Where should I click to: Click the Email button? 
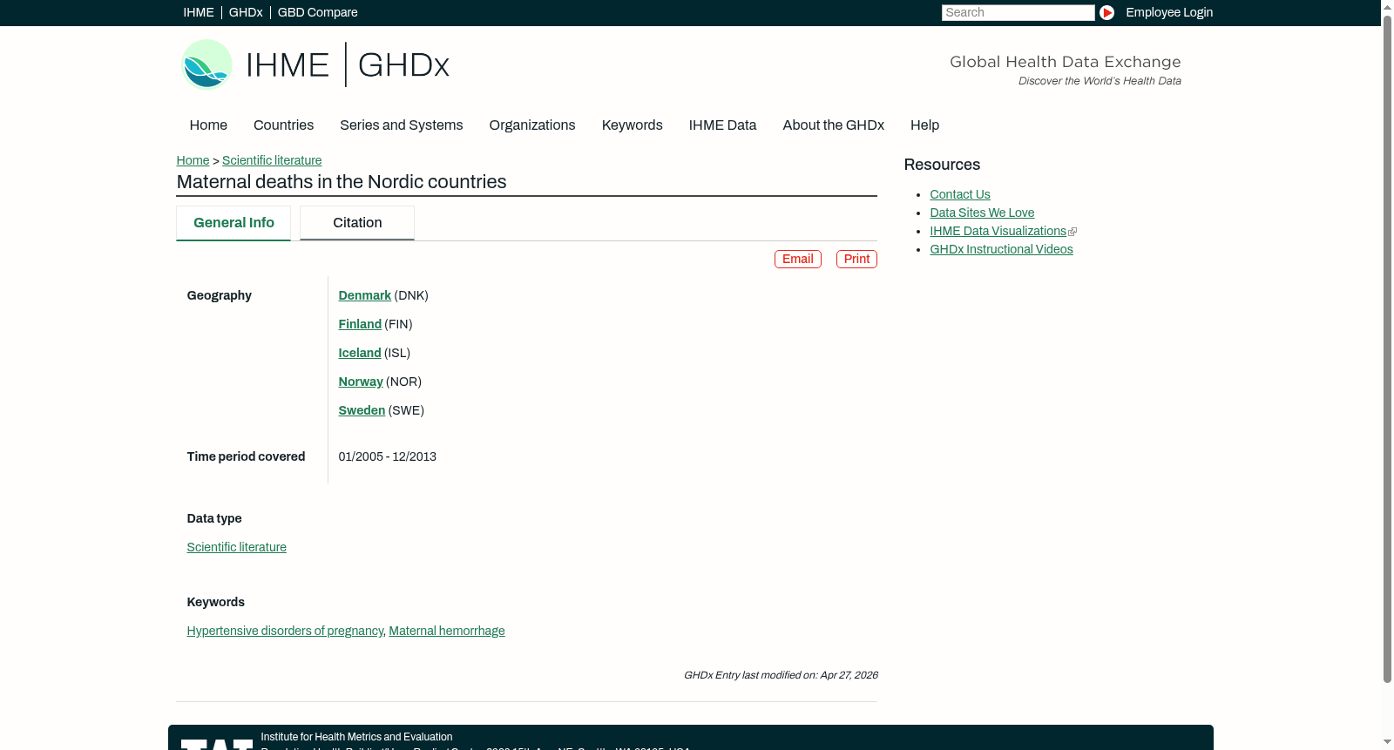coord(798,259)
